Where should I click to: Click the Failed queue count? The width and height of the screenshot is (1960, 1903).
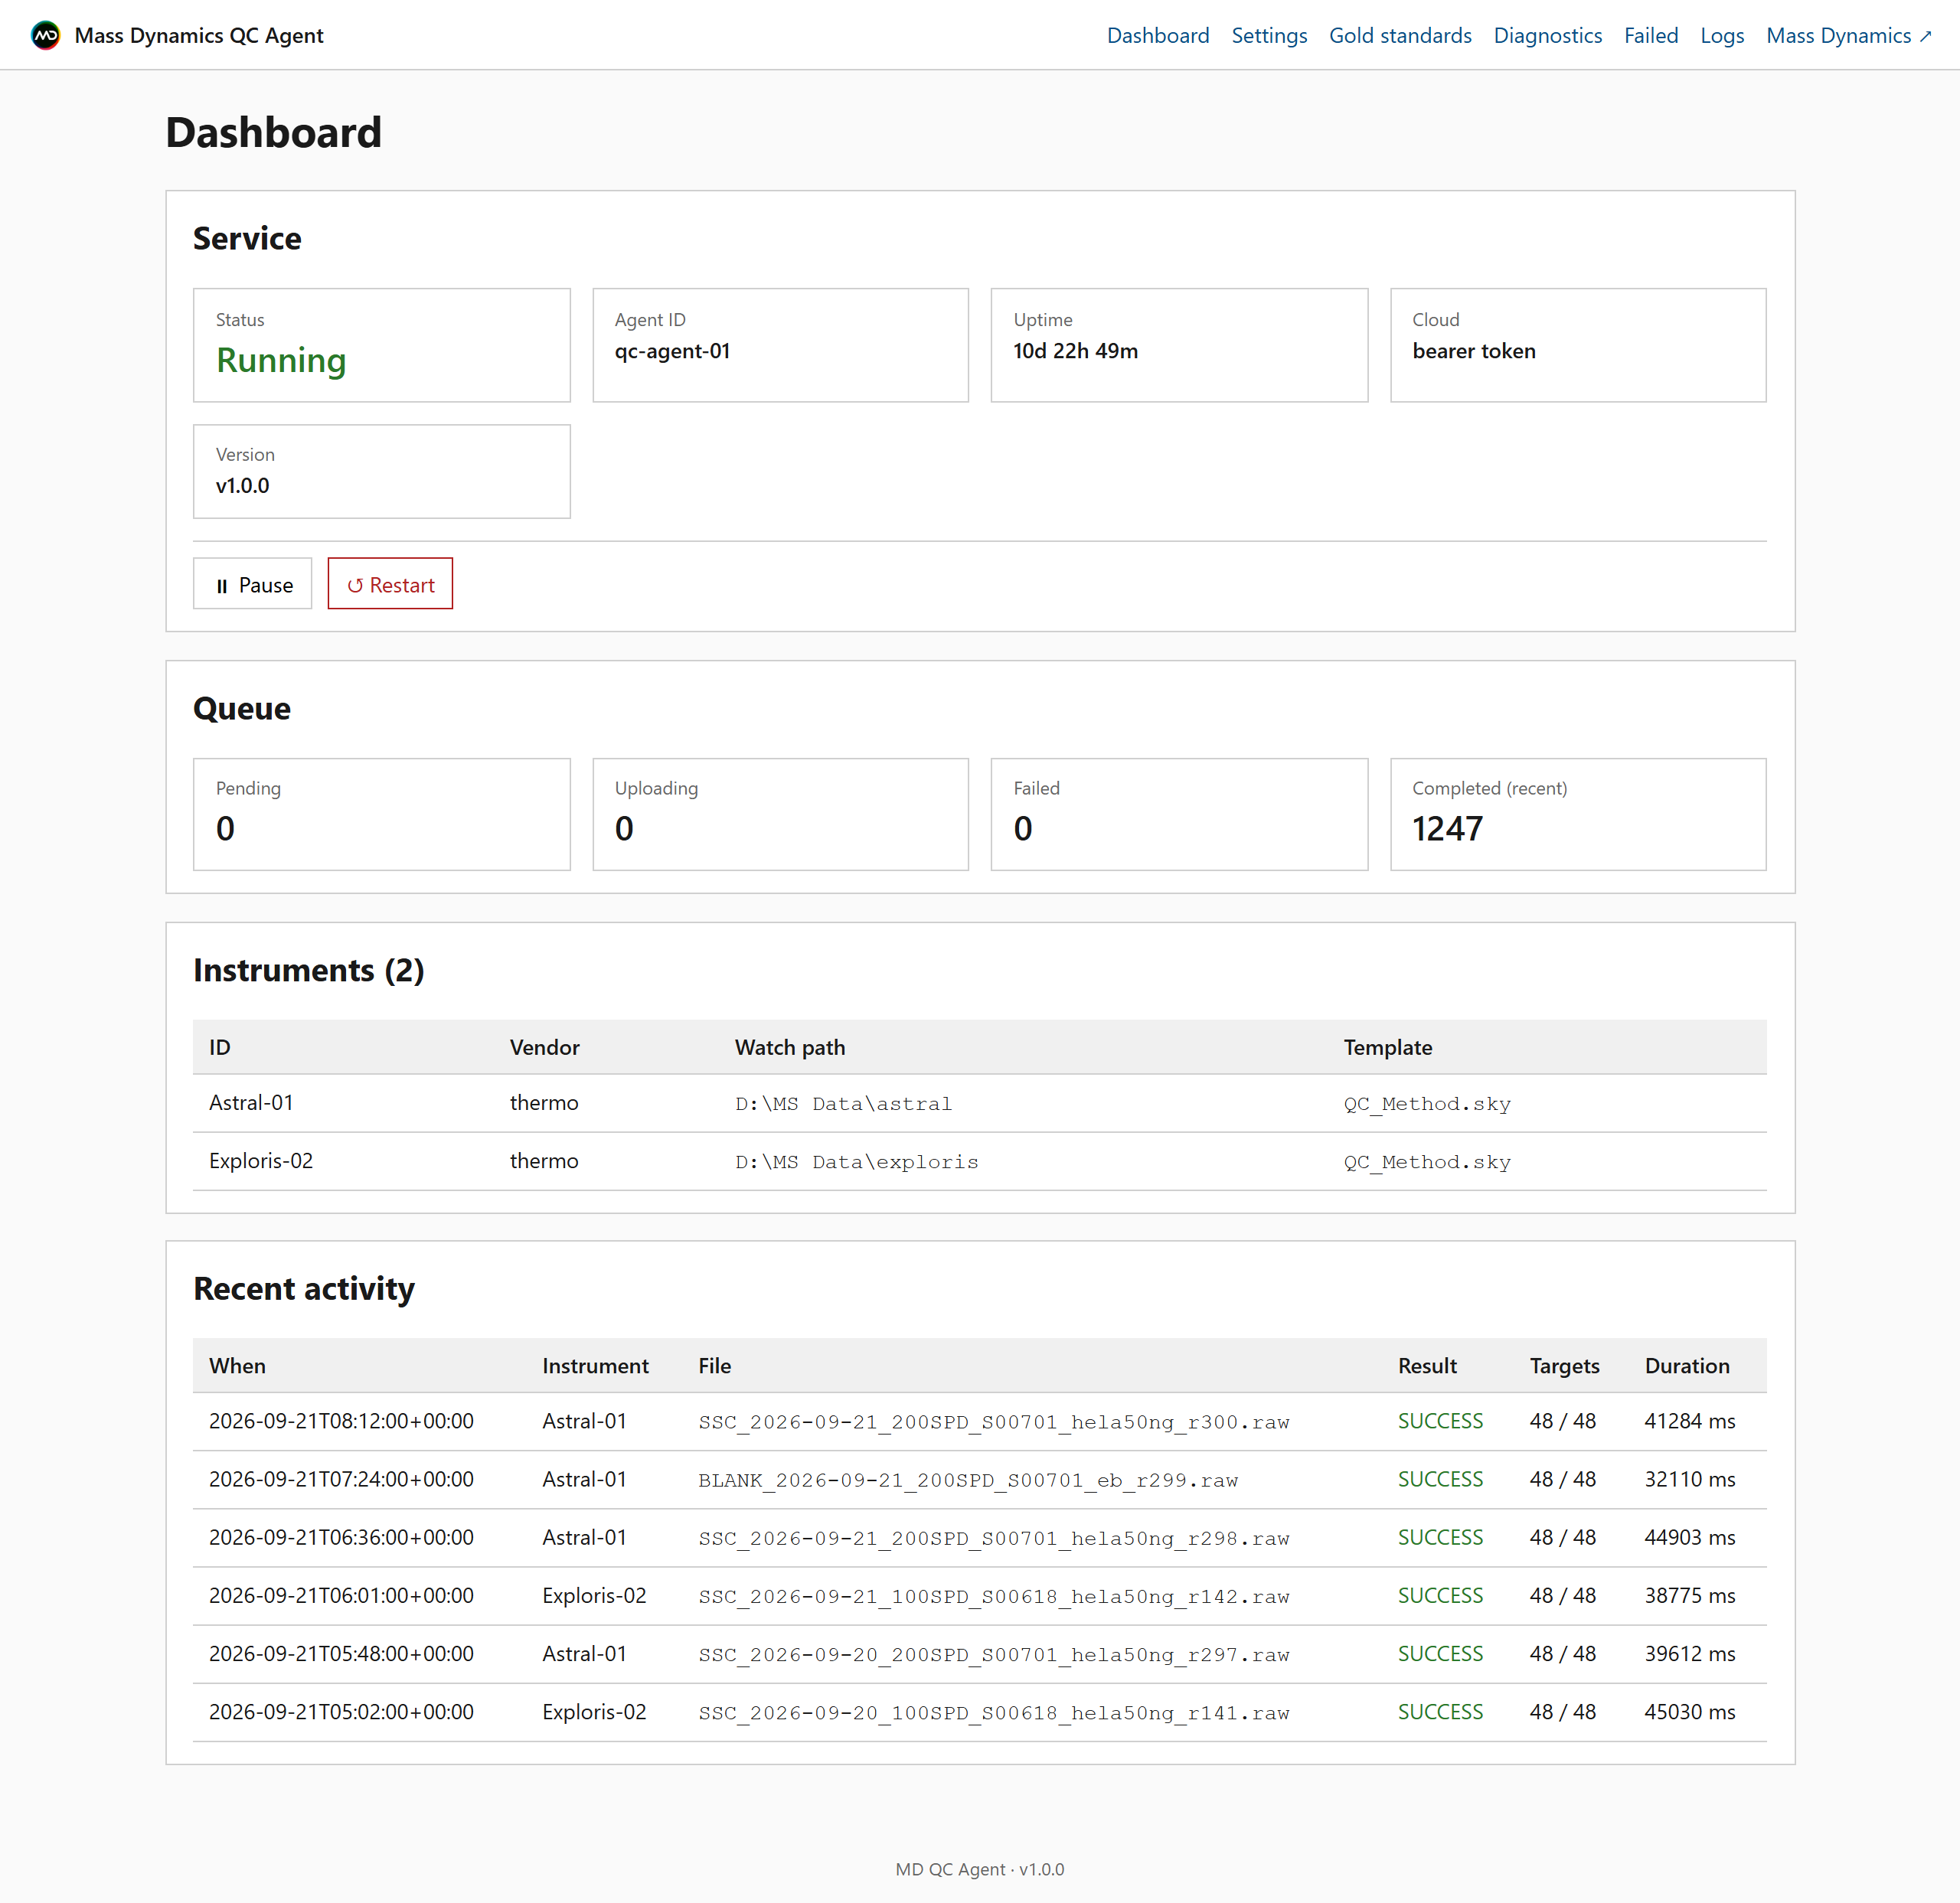point(1022,829)
